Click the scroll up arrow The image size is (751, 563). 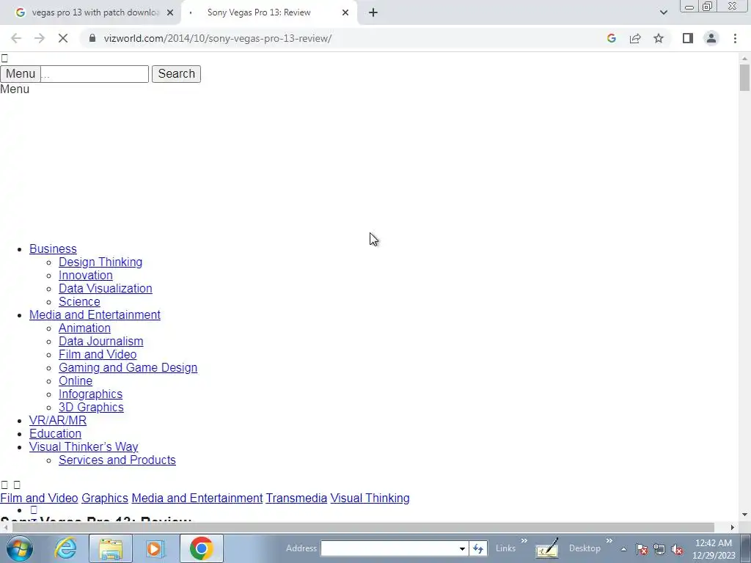click(x=744, y=59)
